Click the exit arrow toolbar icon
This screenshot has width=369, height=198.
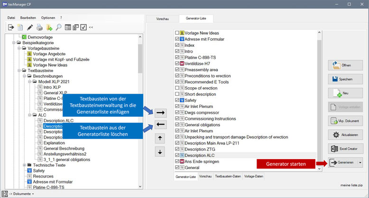[11, 27]
